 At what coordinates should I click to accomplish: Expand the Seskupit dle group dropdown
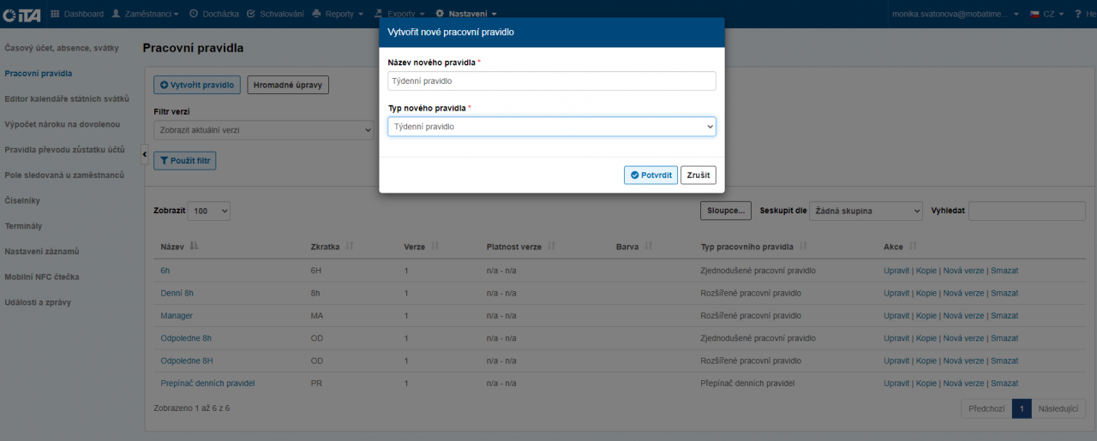pyautogui.click(x=866, y=211)
